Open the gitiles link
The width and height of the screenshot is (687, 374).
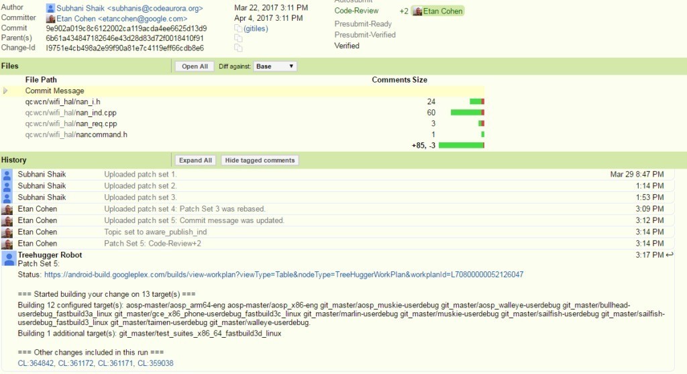(x=255, y=29)
